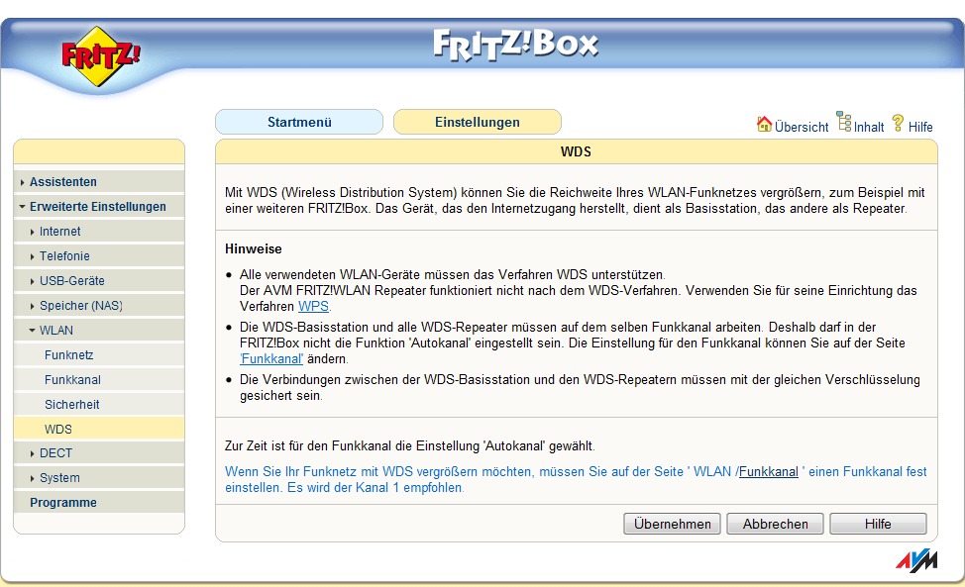Click the Hilfe question mark icon
Image resolution: width=965 pixels, height=587 pixels.
(898, 123)
